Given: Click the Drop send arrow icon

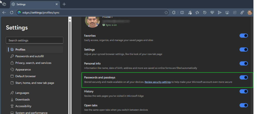Looking at the screenshot, I should point(220,13).
